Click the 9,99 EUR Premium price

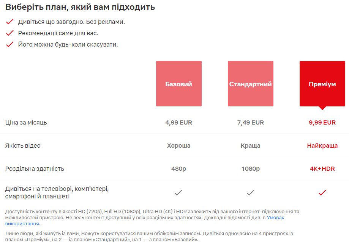322,122
